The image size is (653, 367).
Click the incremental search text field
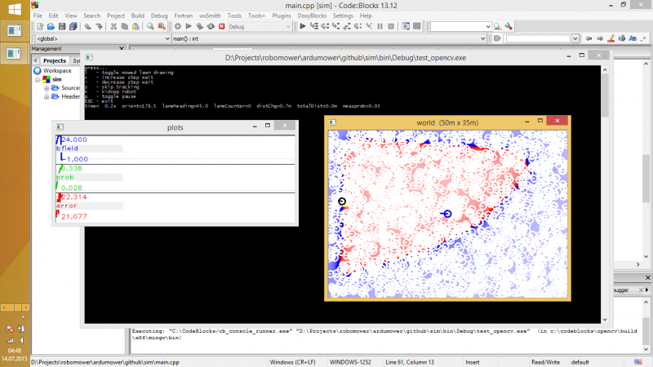click(538, 38)
